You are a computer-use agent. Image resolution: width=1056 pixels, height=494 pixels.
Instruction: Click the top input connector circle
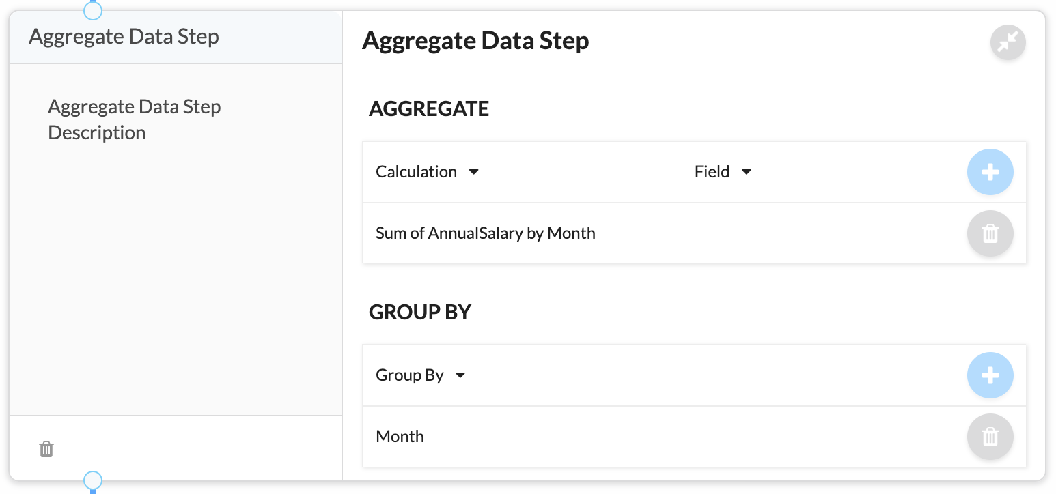click(92, 10)
